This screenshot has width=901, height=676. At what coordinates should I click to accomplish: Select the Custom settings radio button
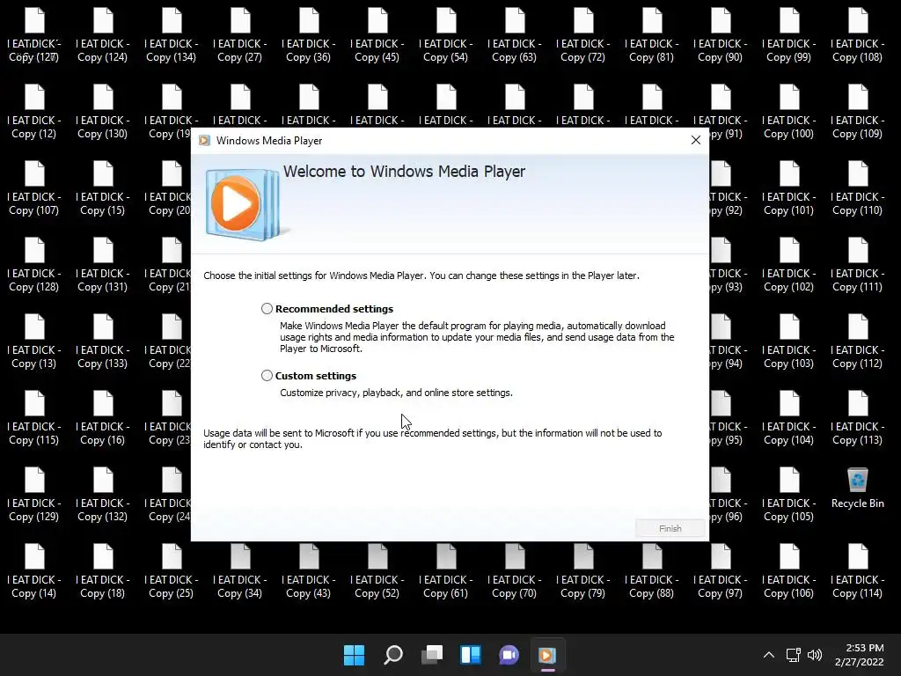click(267, 375)
